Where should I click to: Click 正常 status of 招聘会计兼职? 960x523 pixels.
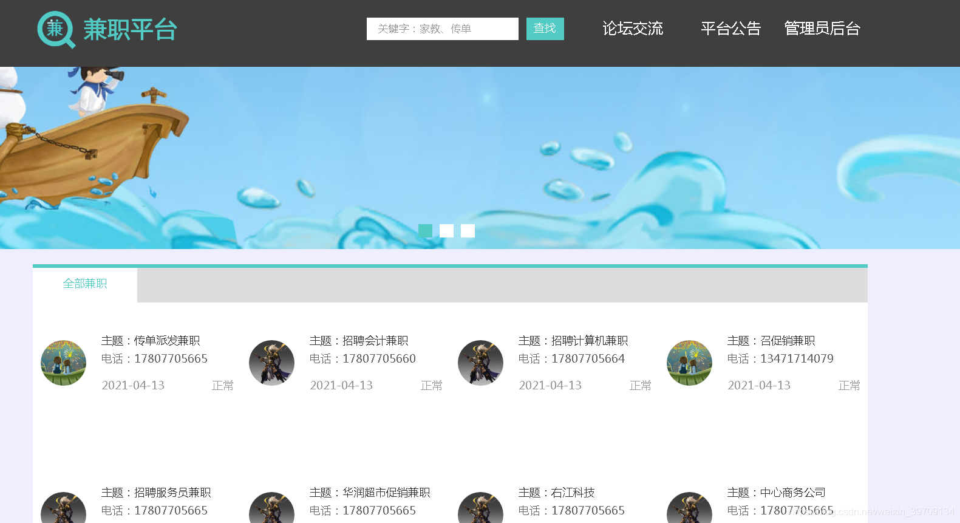432,386
